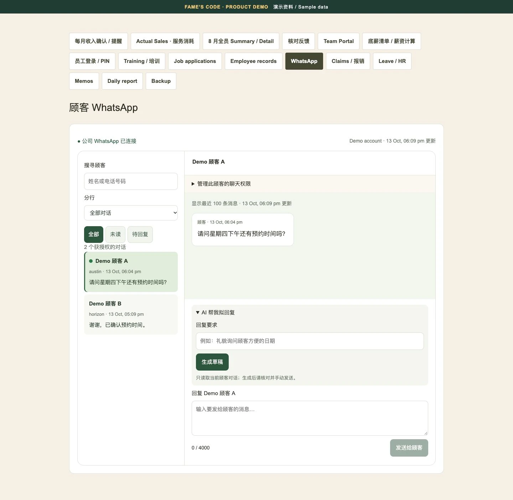Collapse the AI 帮我拟回复 section
Screen dimensions: 513x500
pyautogui.click(x=216, y=313)
